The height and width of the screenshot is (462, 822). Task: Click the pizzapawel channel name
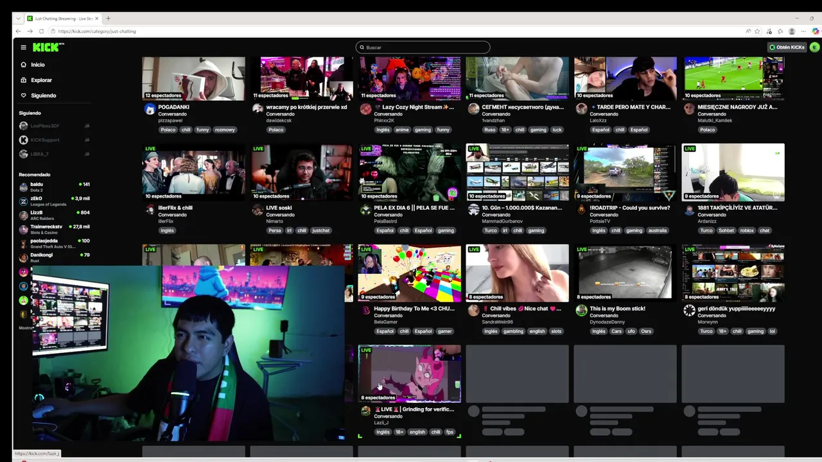point(170,121)
